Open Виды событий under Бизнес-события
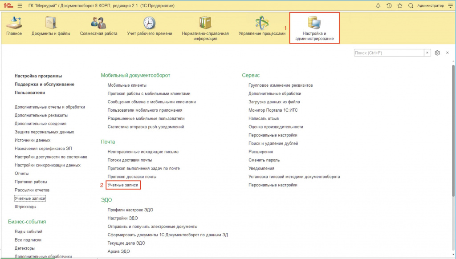Image resolution: width=456 pixels, height=259 pixels. click(x=28, y=232)
